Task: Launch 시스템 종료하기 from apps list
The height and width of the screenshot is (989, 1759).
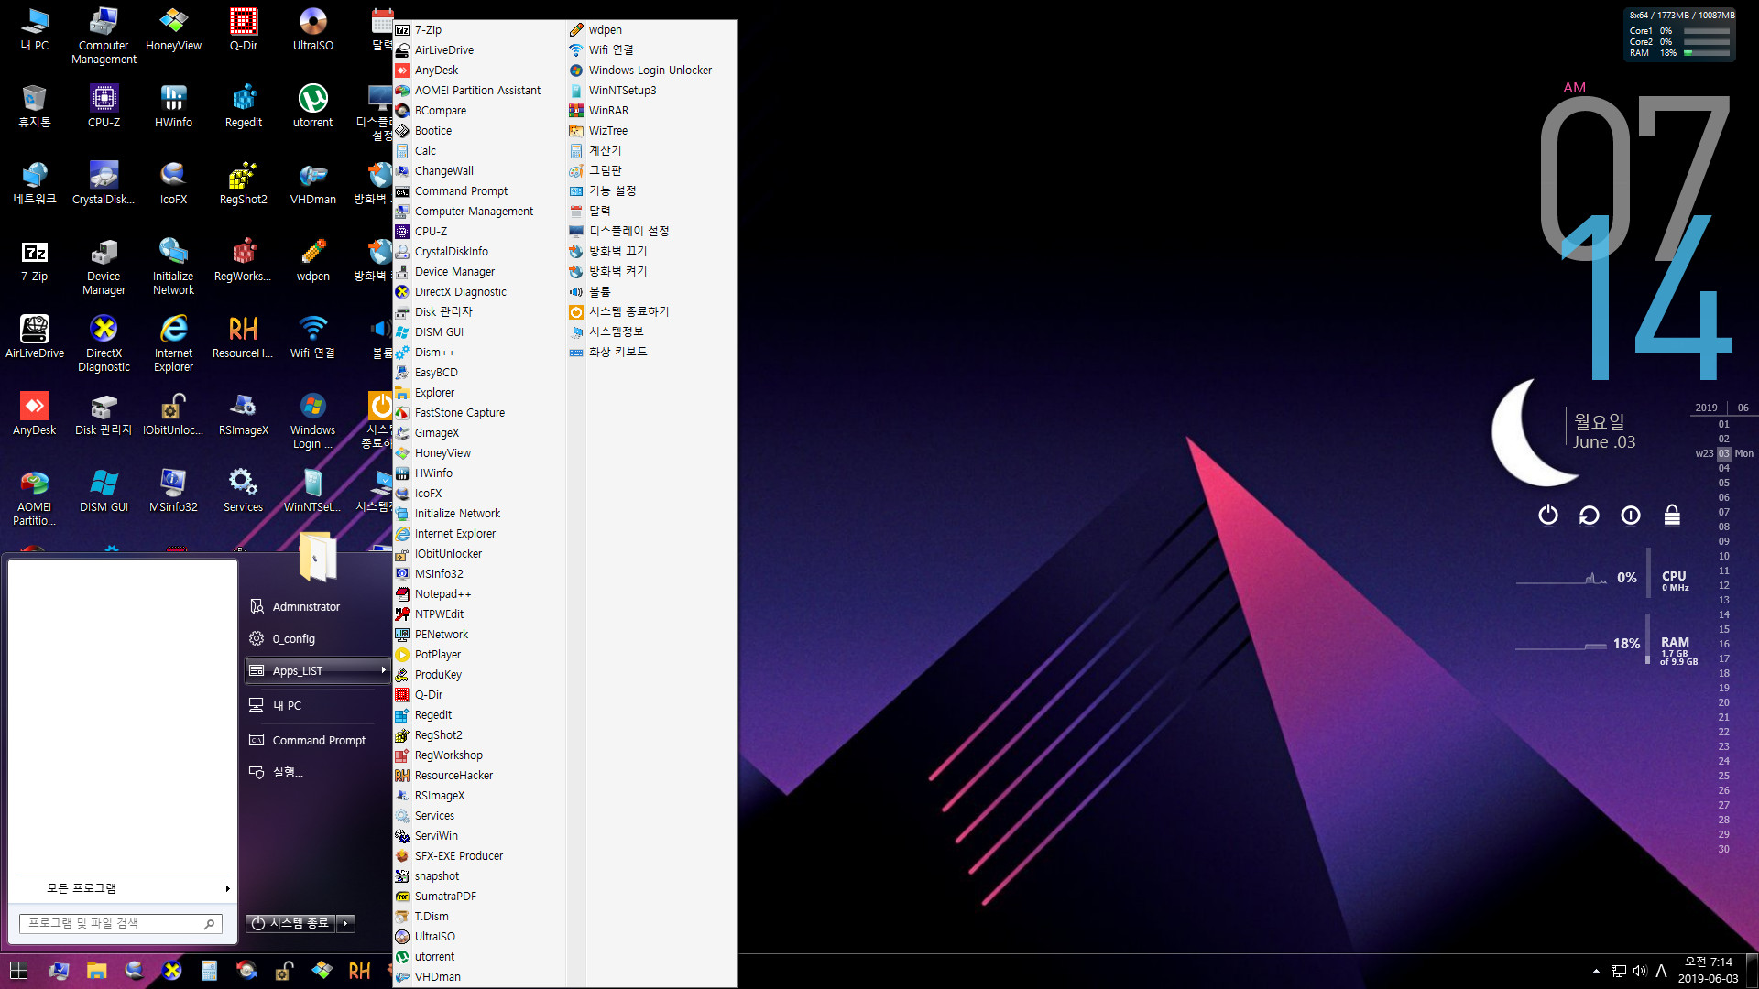Action: pos(651,311)
